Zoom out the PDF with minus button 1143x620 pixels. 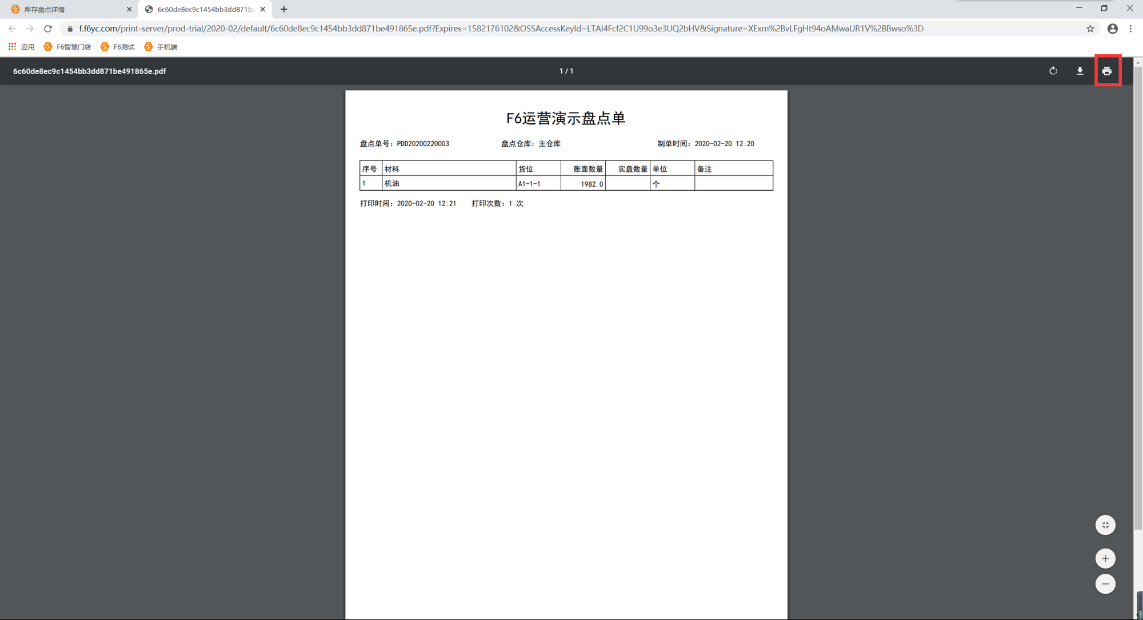tap(1105, 583)
